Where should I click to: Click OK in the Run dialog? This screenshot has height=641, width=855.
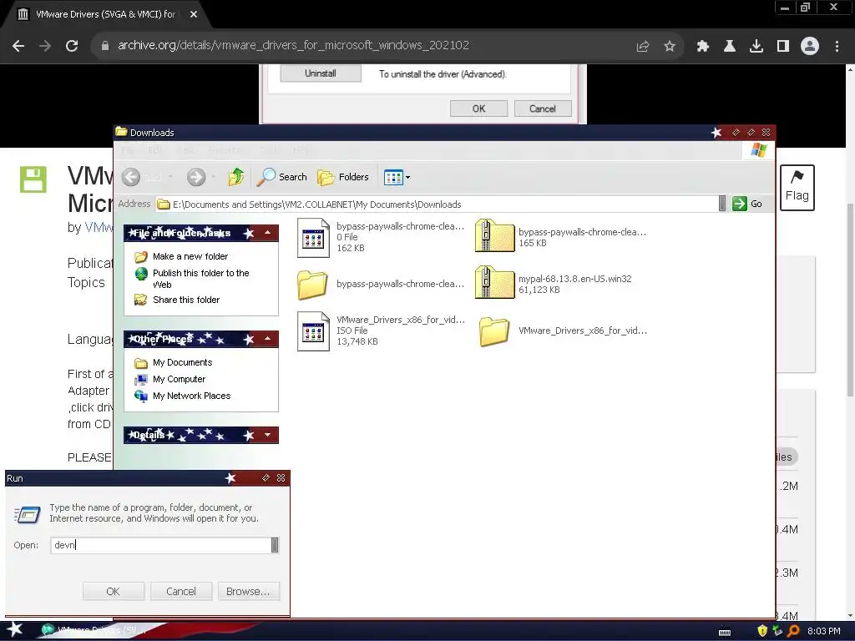point(114,592)
